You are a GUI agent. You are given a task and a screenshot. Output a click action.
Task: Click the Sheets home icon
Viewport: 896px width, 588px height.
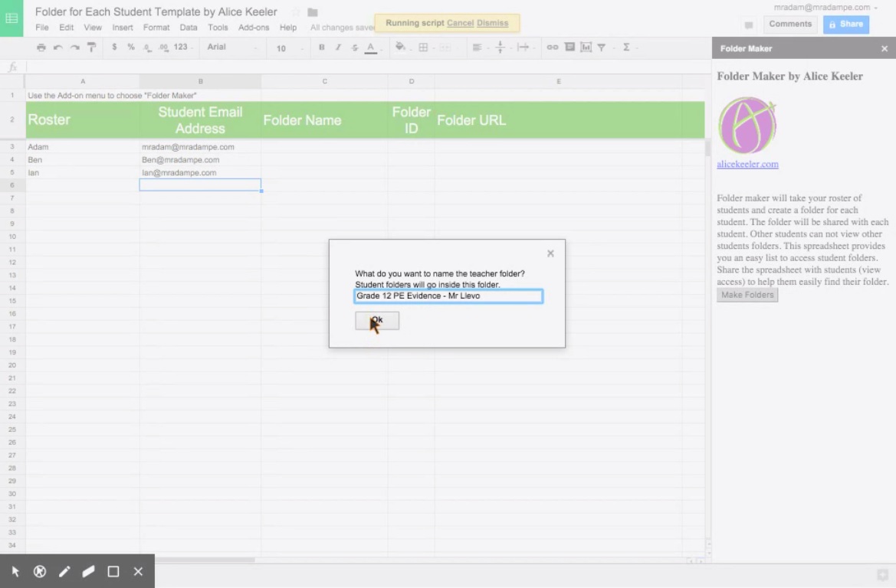click(11, 18)
